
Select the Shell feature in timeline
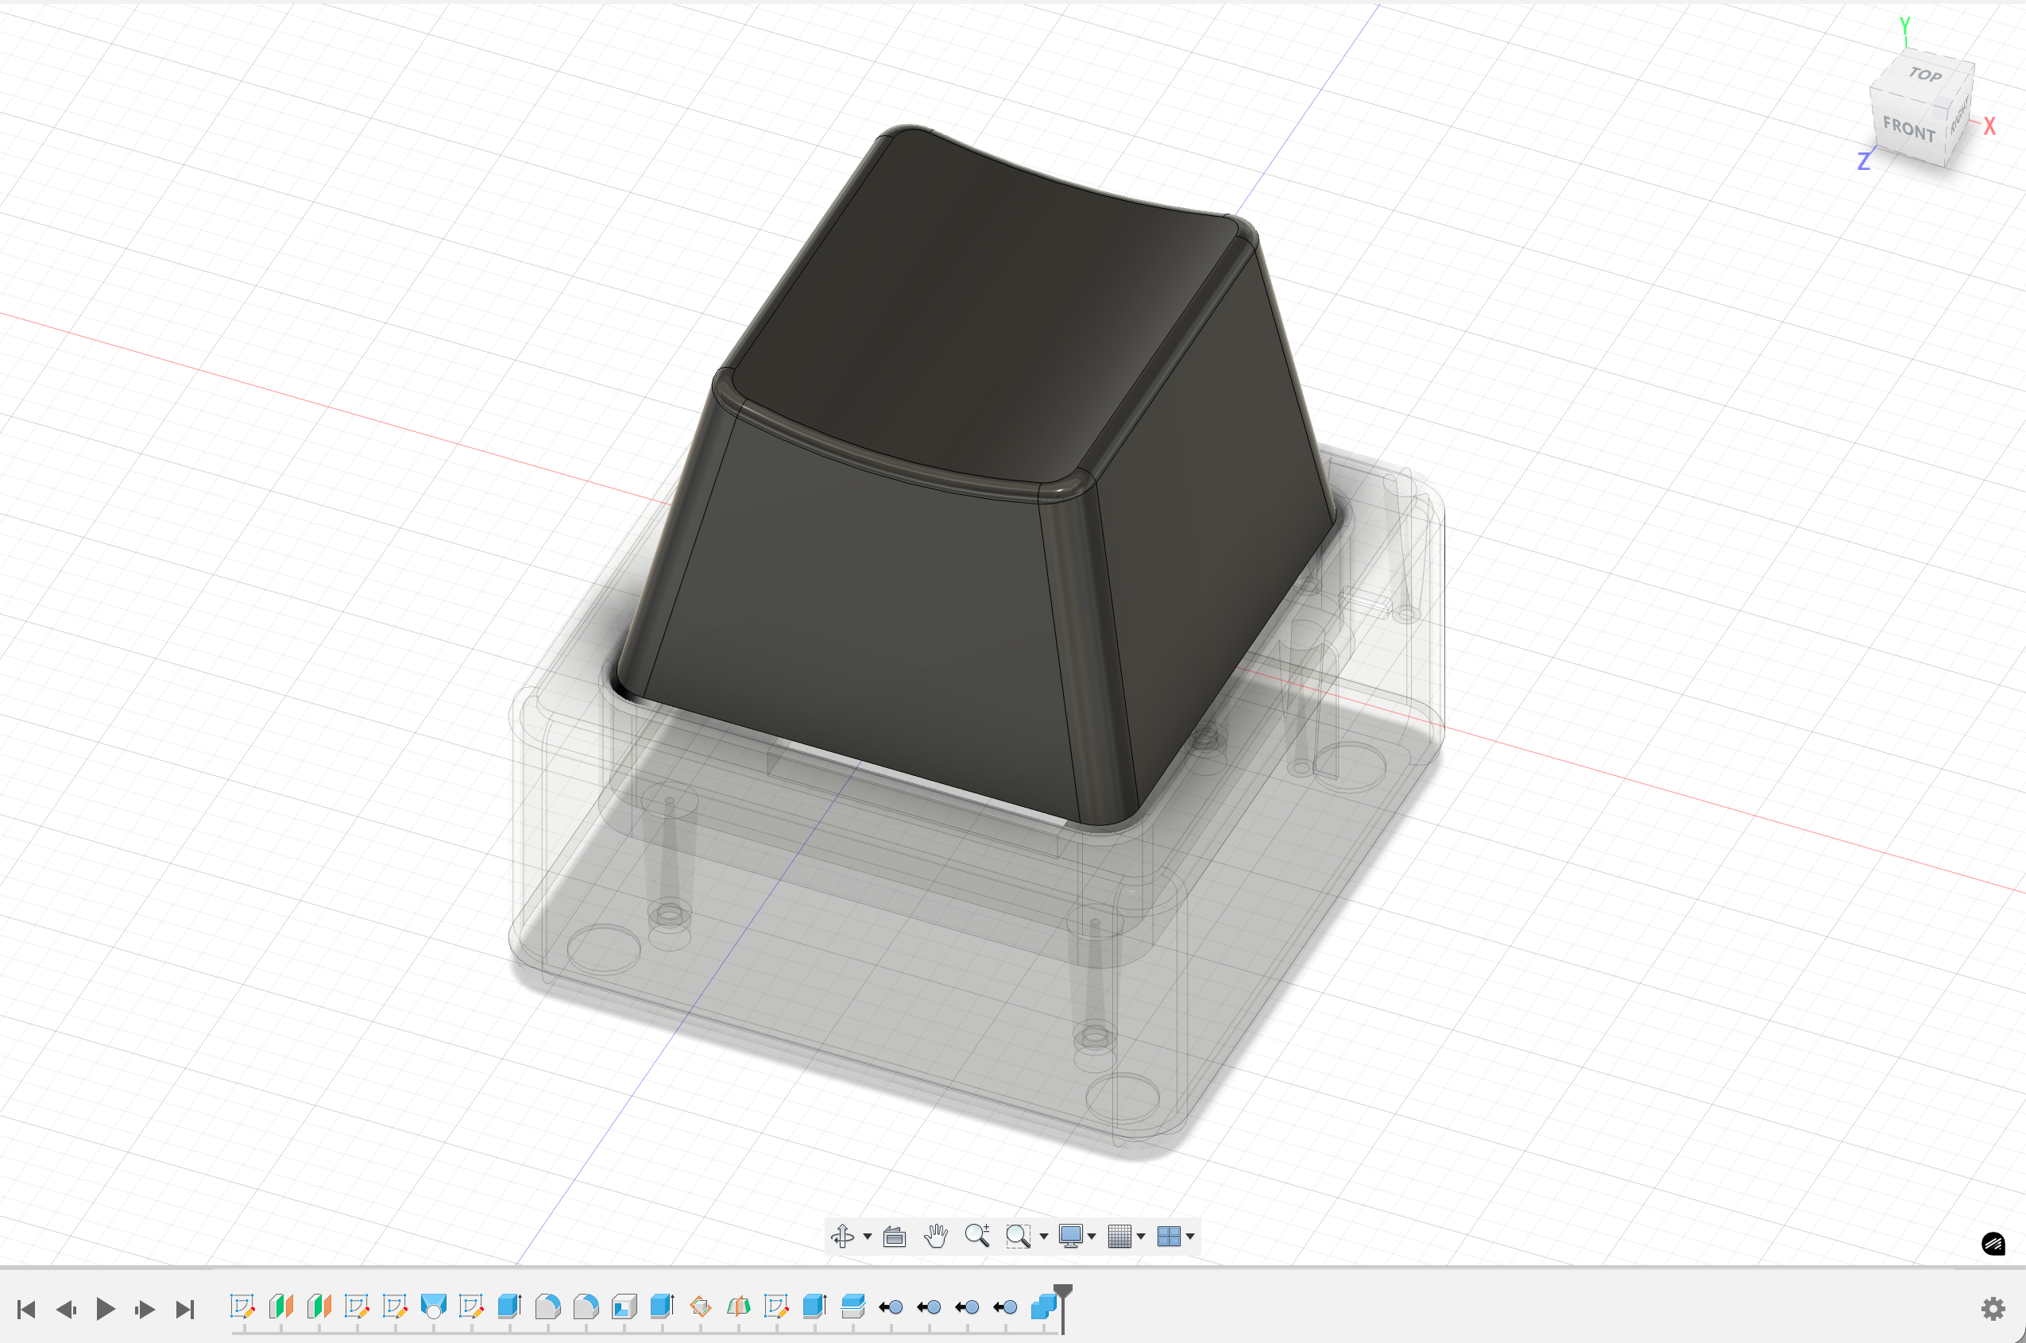point(624,1306)
